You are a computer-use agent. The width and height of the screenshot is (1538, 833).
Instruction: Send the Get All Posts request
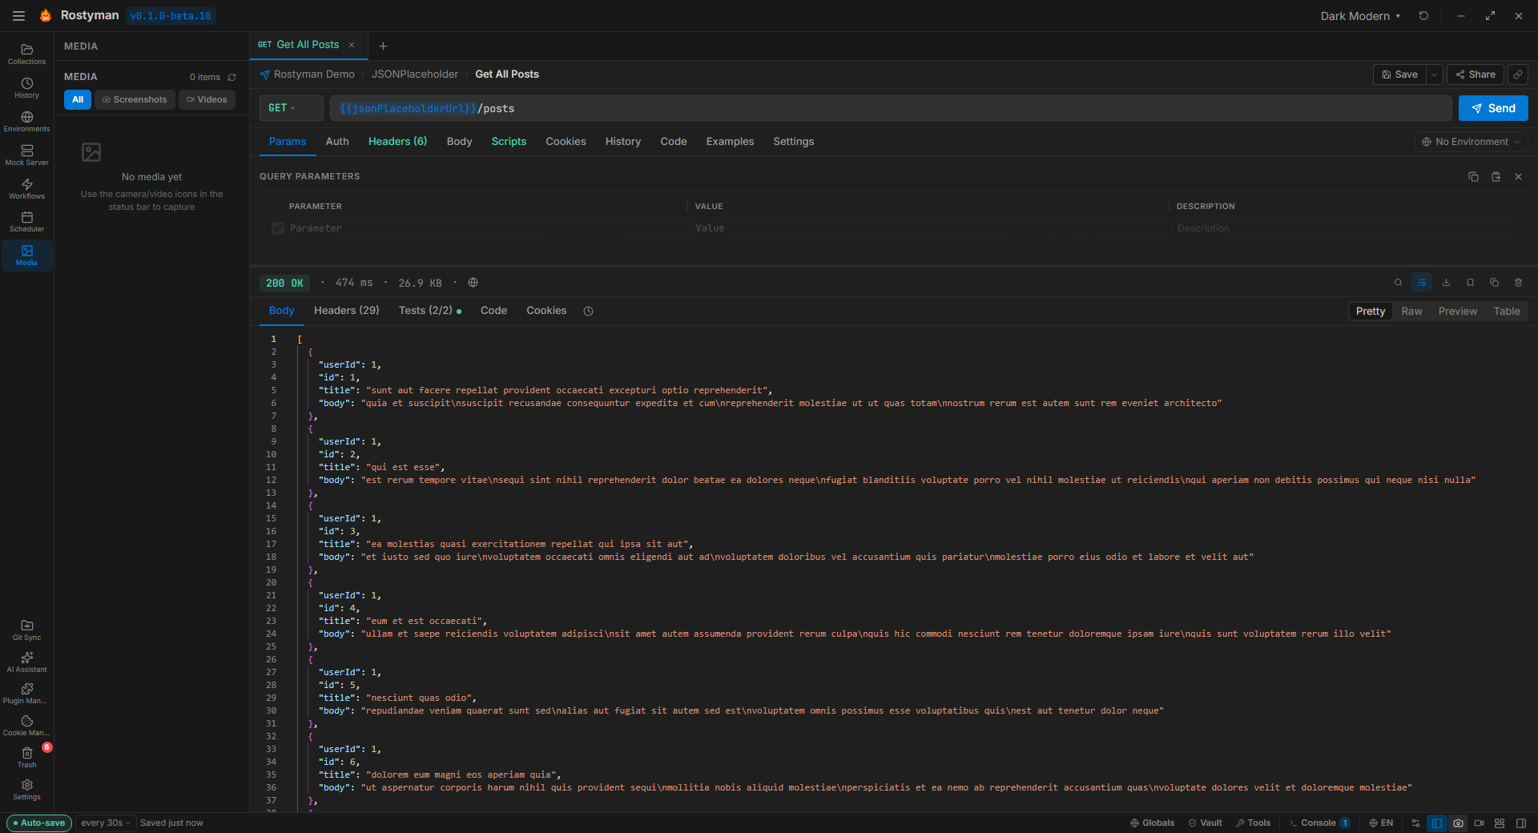(x=1493, y=108)
